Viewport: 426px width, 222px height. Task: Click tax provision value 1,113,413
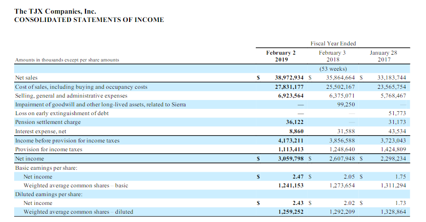(291, 149)
